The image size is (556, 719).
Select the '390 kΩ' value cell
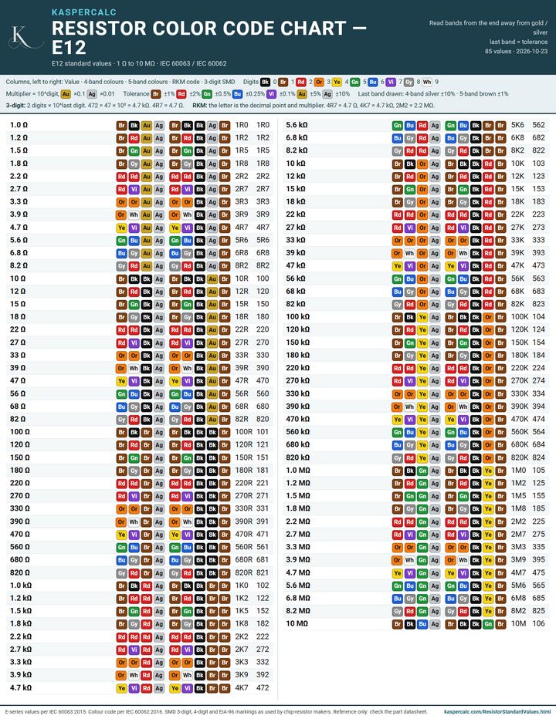(x=297, y=407)
